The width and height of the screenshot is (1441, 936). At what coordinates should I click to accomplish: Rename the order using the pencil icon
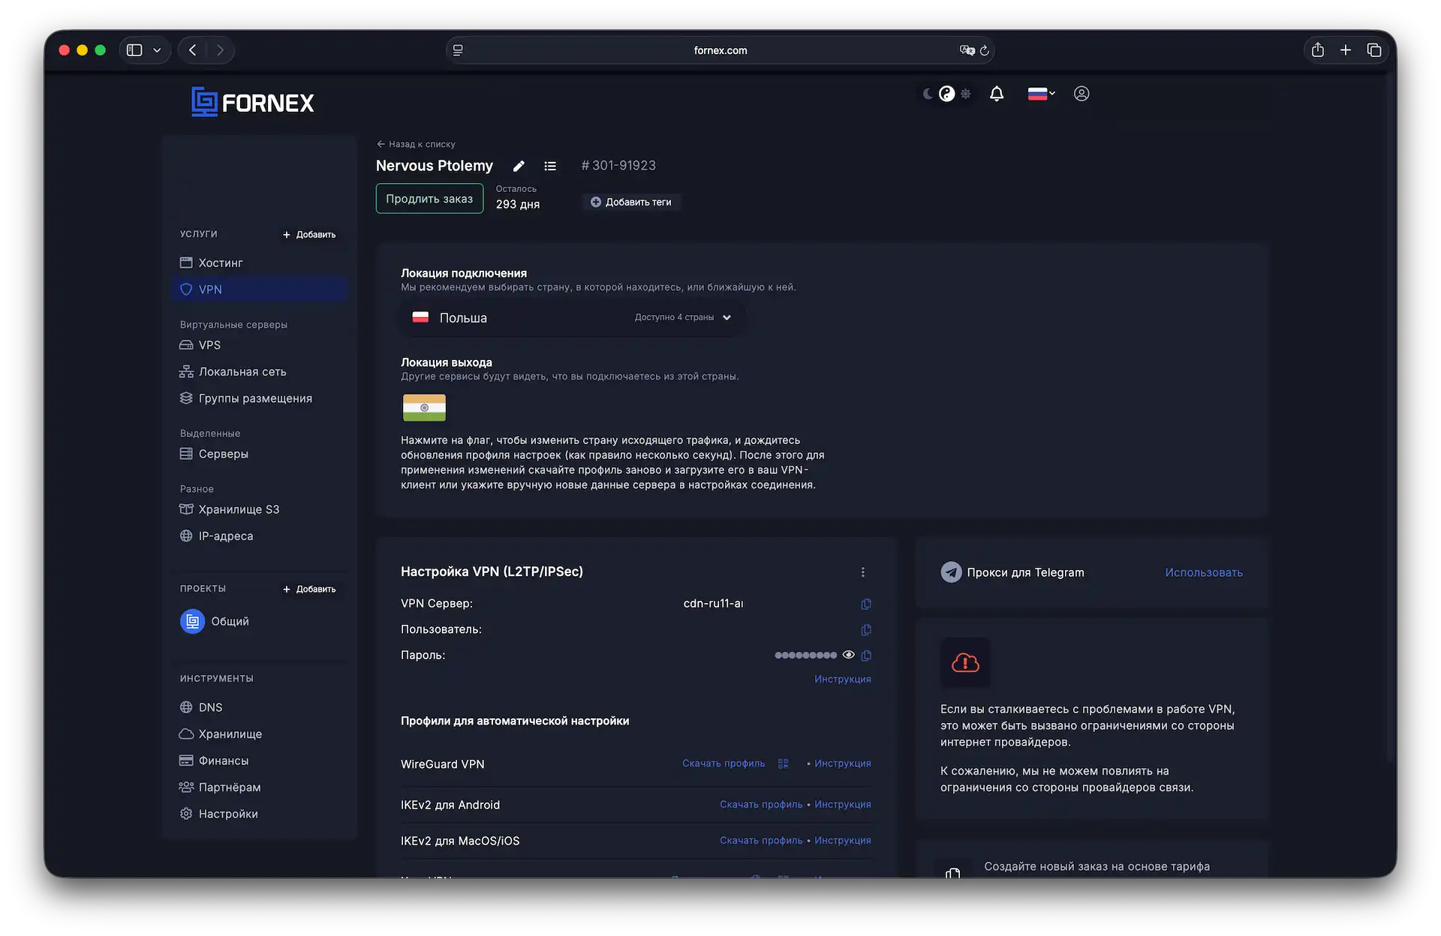tap(519, 166)
